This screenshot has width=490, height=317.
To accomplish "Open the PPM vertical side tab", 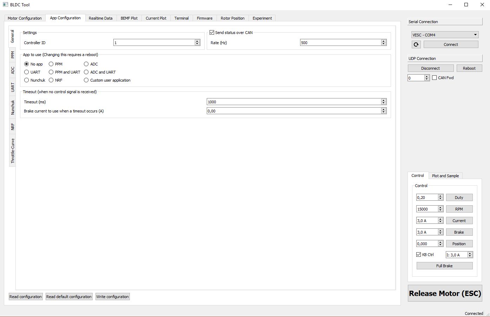I will [x=13, y=55].
